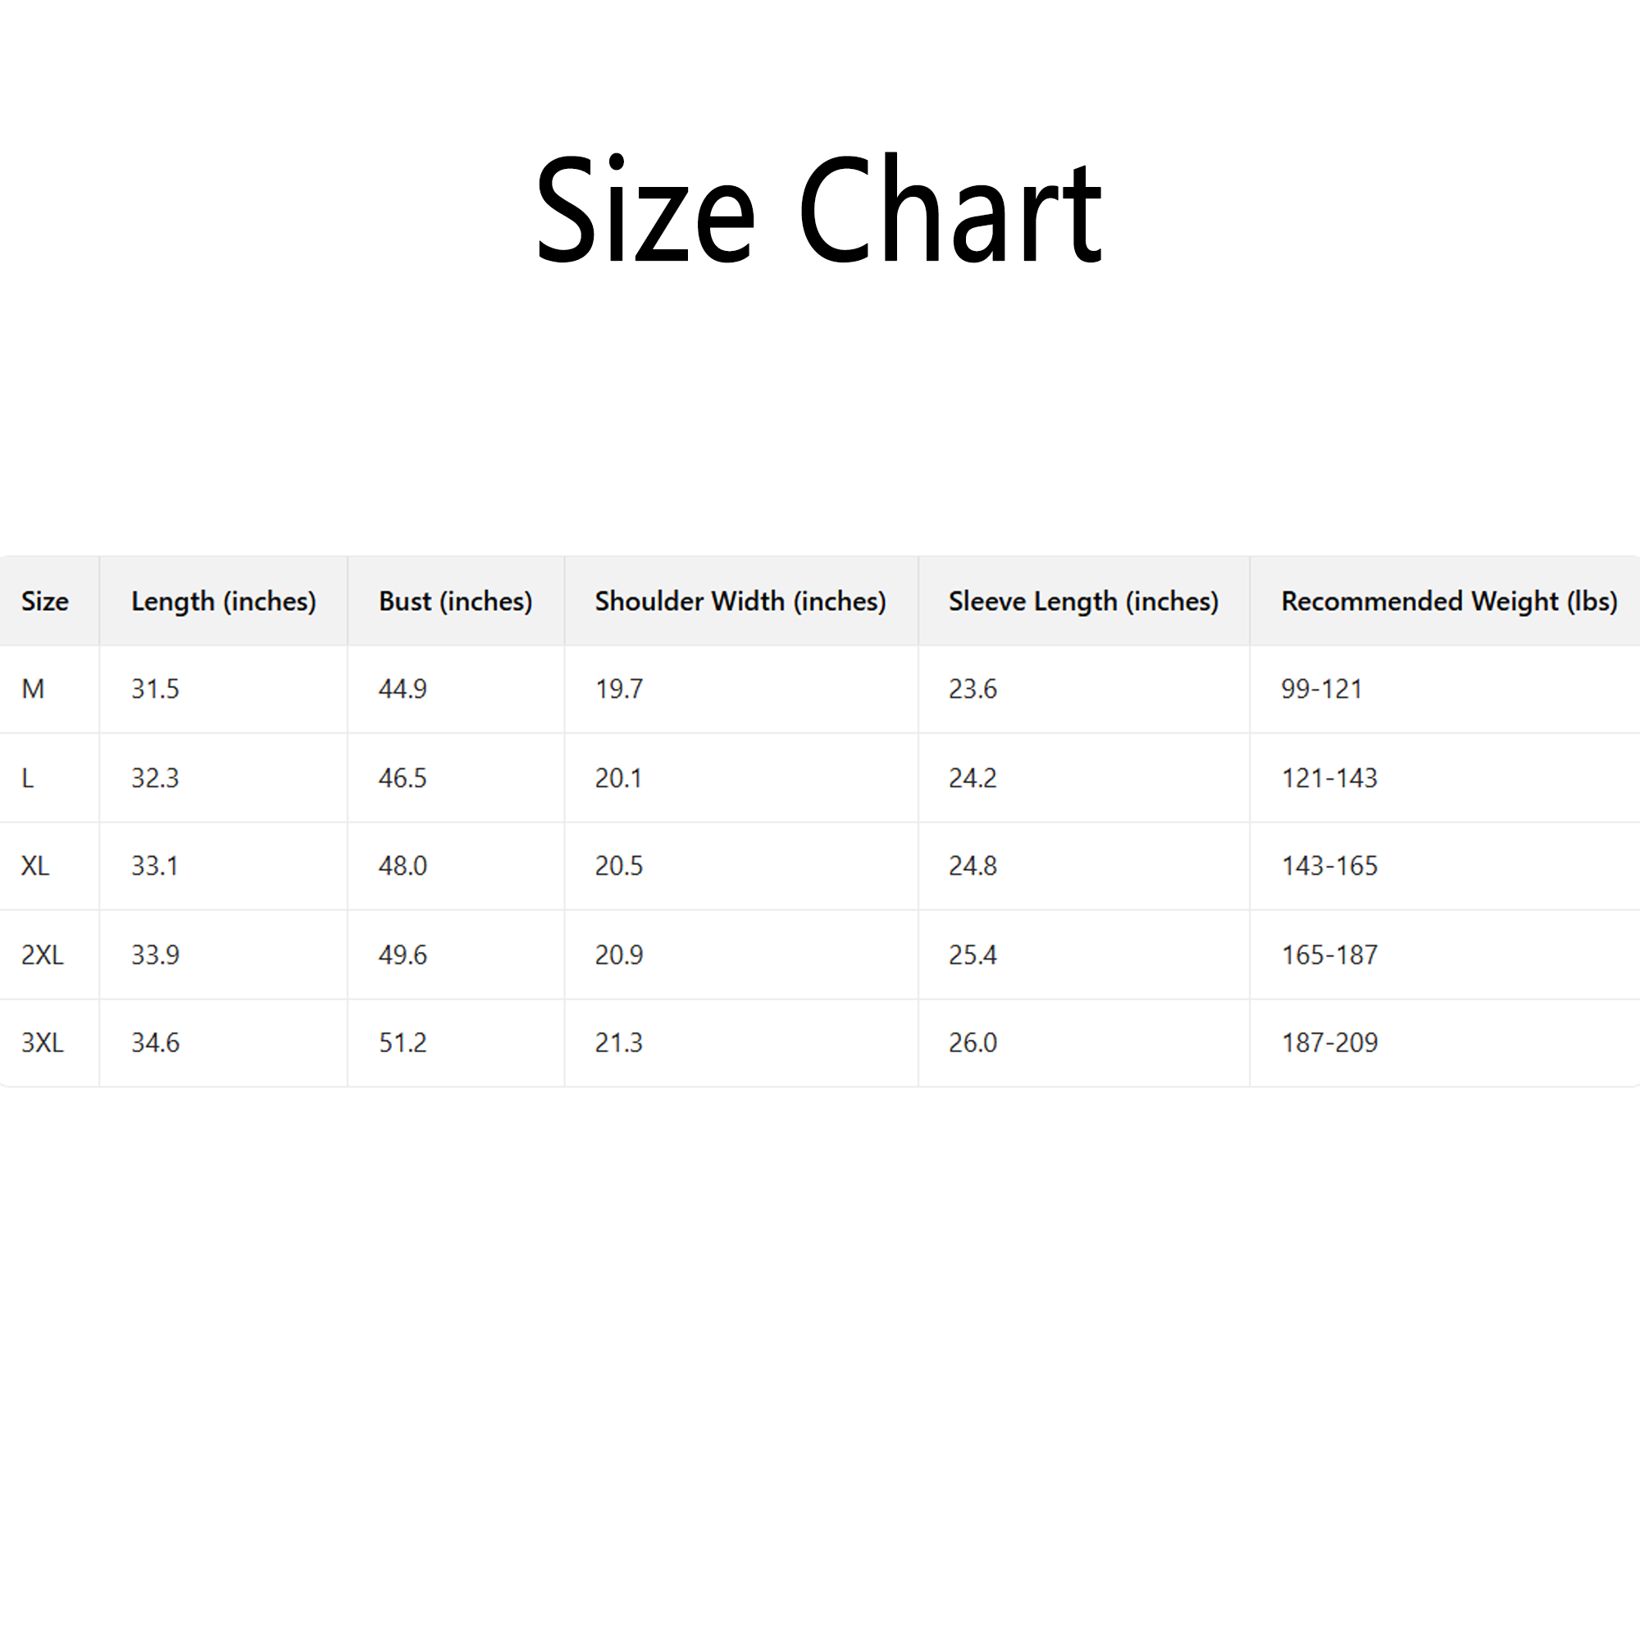Click the Size Chart title text
Screen dimensions: 1640x1640
pos(818,210)
